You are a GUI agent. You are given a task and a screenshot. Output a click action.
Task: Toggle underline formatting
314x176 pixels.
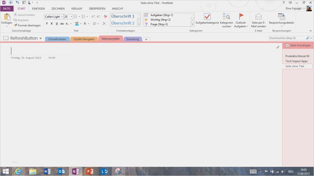coord(57,24)
